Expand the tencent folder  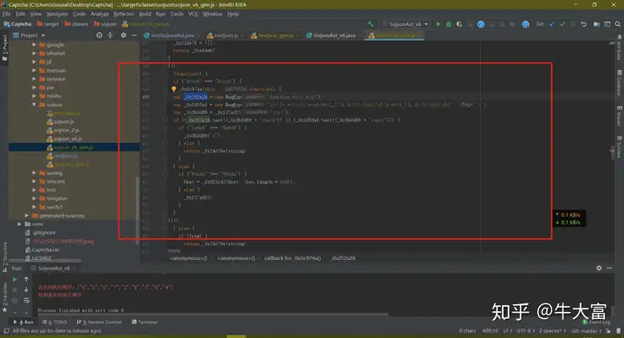tap(34, 181)
